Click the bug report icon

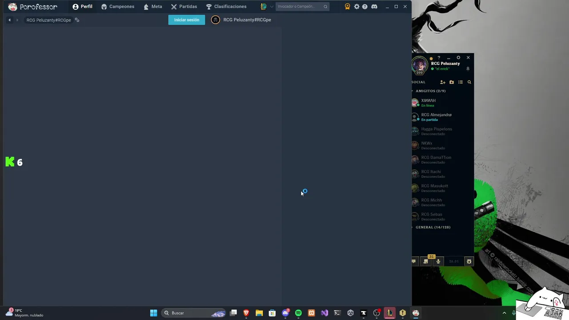(x=469, y=261)
